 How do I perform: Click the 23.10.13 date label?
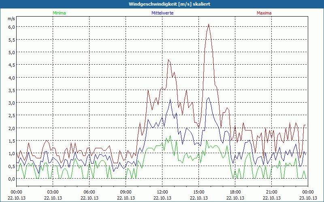click(308, 198)
